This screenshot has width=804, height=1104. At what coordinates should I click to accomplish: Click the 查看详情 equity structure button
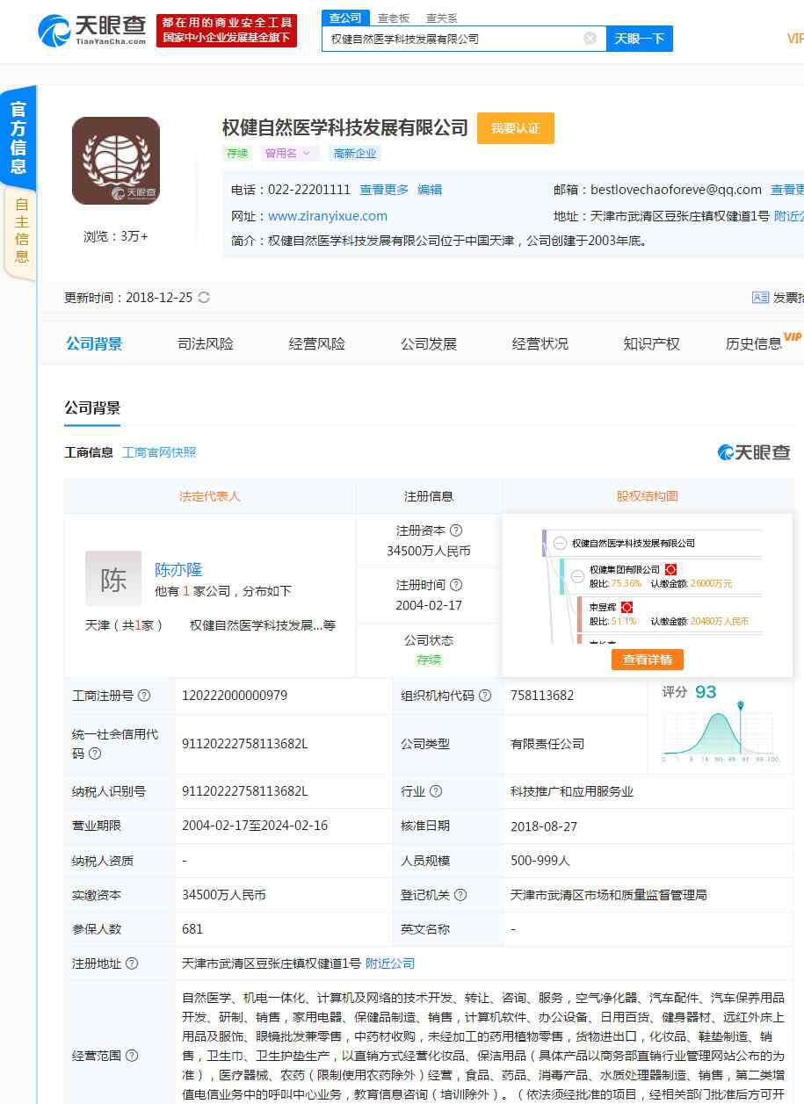coord(648,660)
